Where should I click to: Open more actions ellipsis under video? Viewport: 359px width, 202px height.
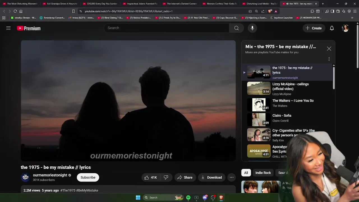click(232, 177)
